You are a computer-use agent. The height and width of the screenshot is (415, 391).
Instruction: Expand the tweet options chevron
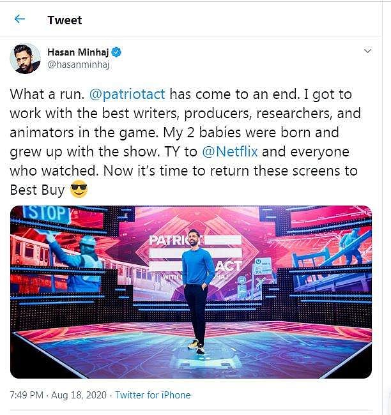click(367, 51)
